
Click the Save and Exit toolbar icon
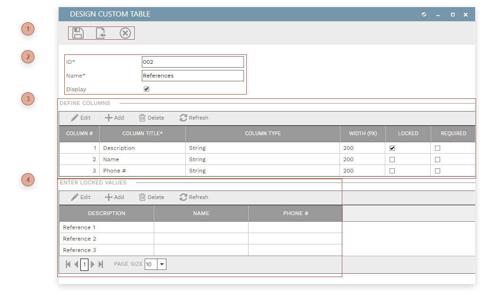point(101,33)
